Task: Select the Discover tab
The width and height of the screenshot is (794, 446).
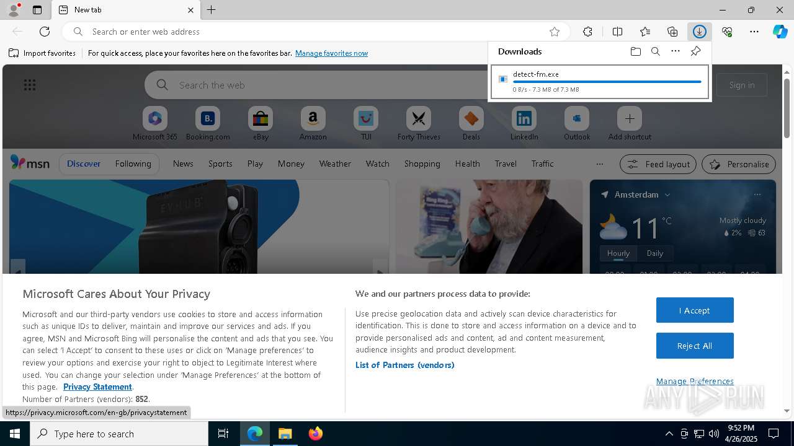Action: 84,164
